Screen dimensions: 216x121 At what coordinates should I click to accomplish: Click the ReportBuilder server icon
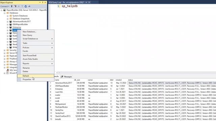4,10
